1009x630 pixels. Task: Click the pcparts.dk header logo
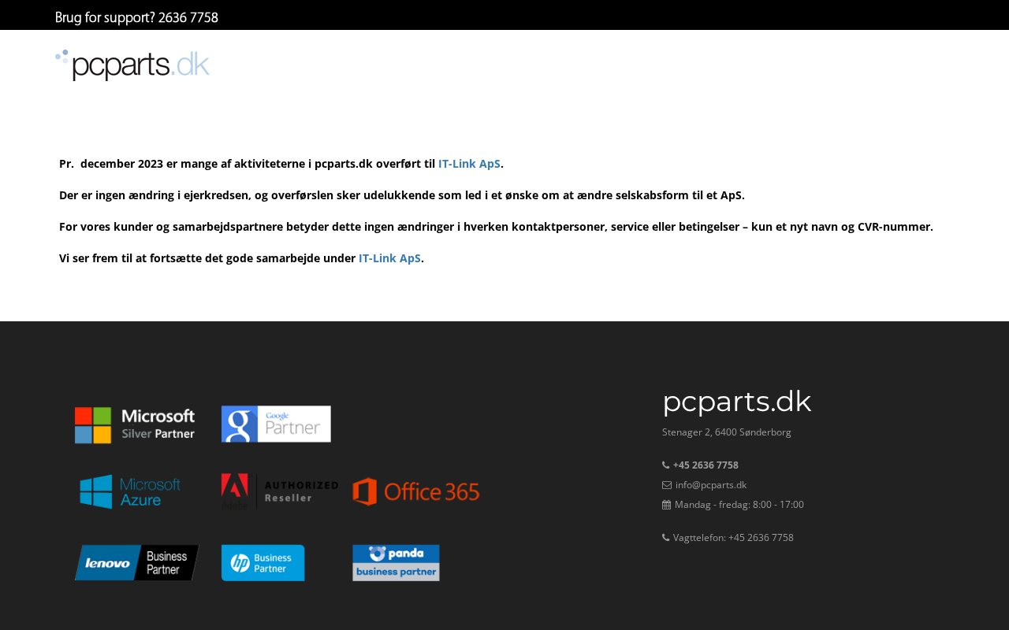pos(132,65)
